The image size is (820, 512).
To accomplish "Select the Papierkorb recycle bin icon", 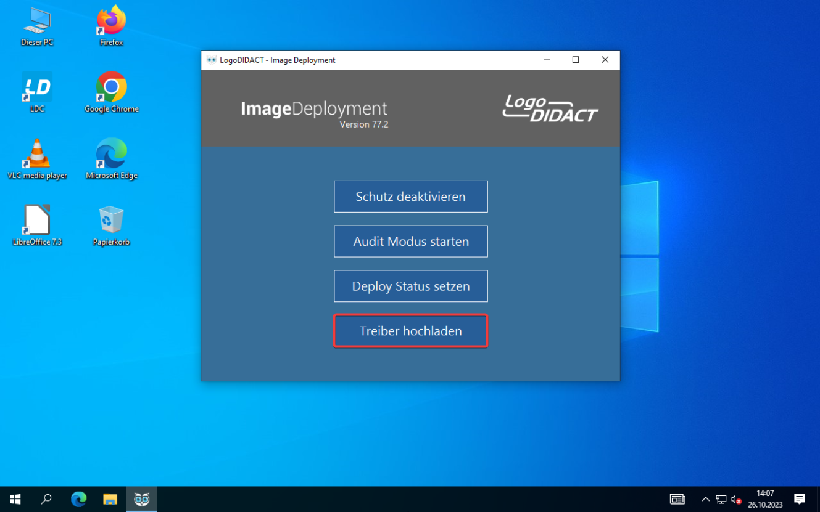I will [x=112, y=226].
